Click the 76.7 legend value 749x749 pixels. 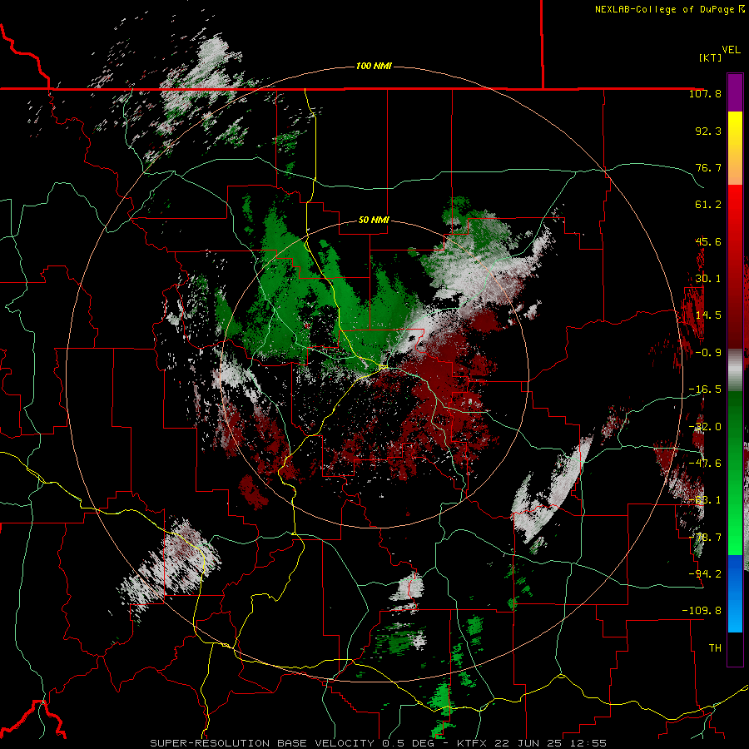(708, 167)
